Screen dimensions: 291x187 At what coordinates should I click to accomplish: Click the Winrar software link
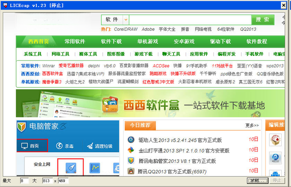pos(49,66)
